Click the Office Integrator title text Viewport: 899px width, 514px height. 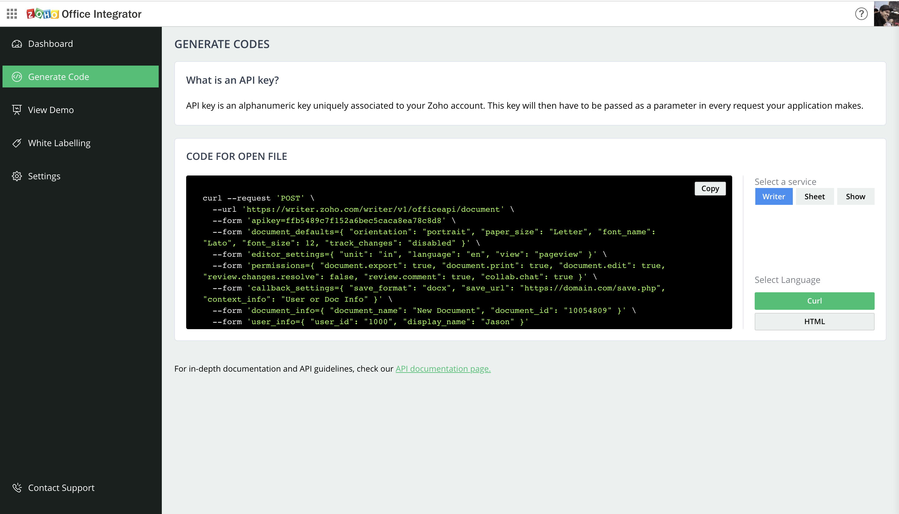coord(101,14)
